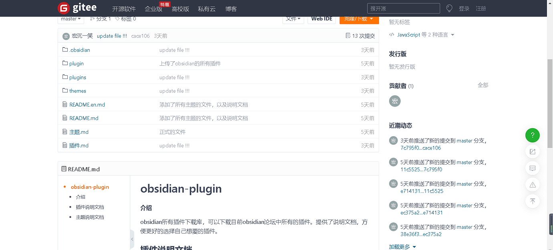Open the update file !!! latest commit message

pos(112,36)
